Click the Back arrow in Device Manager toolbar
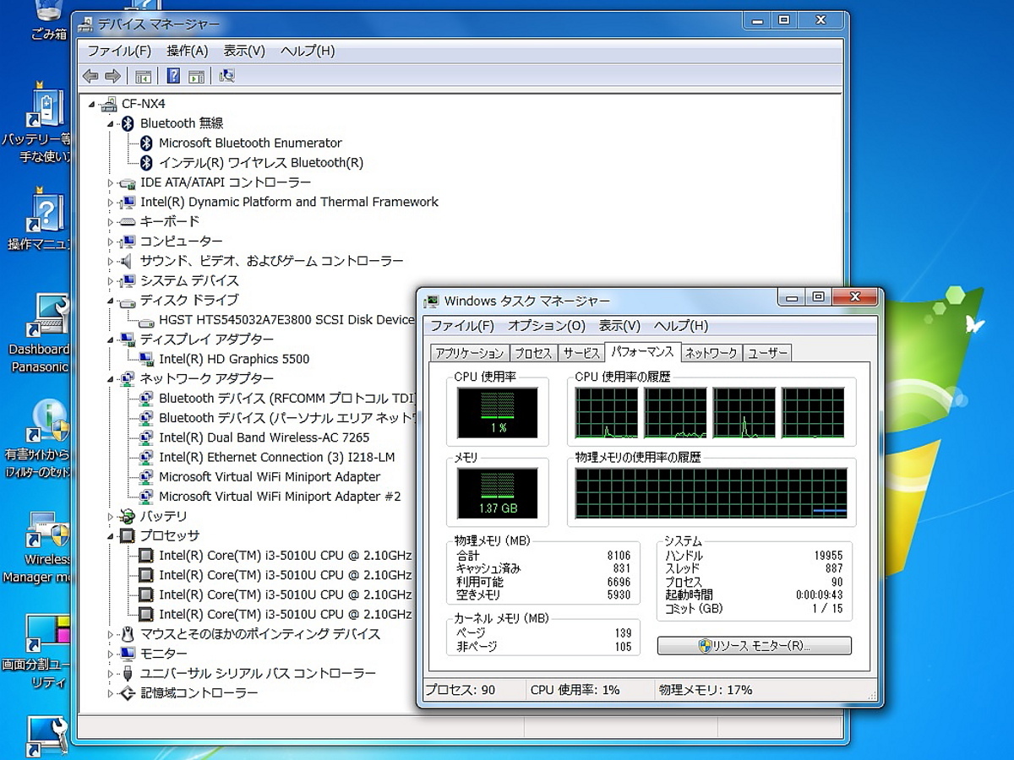This screenshot has width=1014, height=760. (x=90, y=76)
